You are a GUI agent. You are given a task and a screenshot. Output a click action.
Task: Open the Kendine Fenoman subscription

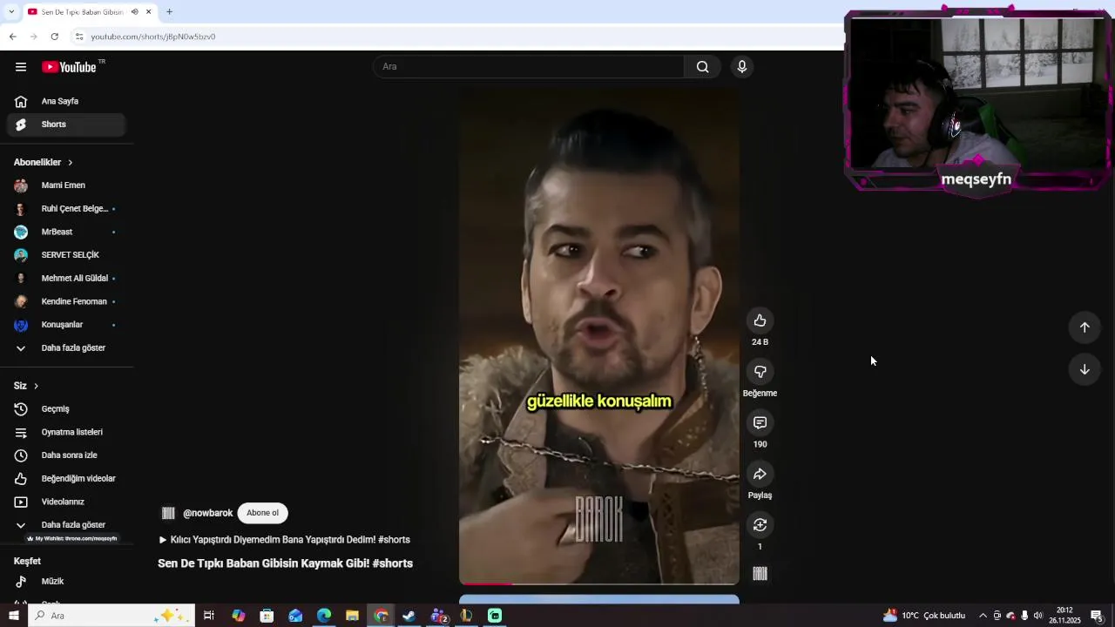66,301
